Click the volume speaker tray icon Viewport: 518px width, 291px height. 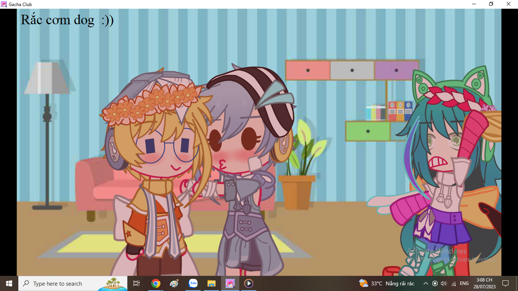(444, 283)
